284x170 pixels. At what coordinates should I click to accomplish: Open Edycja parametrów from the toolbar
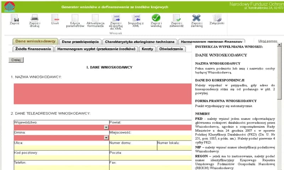pos(75,18)
